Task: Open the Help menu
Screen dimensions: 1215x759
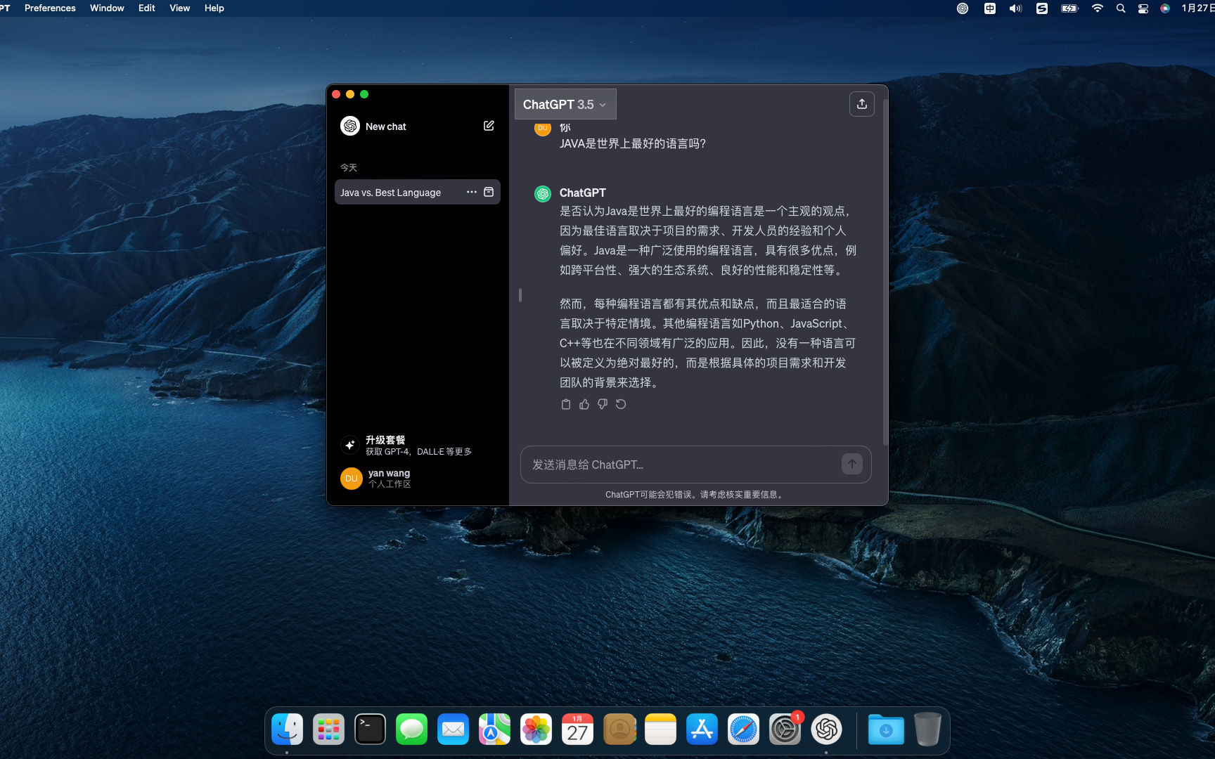Action: point(214,8)
